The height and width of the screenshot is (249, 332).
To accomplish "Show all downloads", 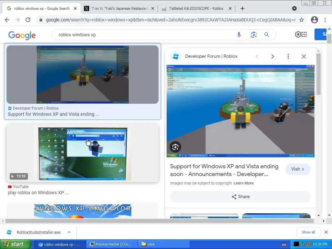I will tap(308, 232).
